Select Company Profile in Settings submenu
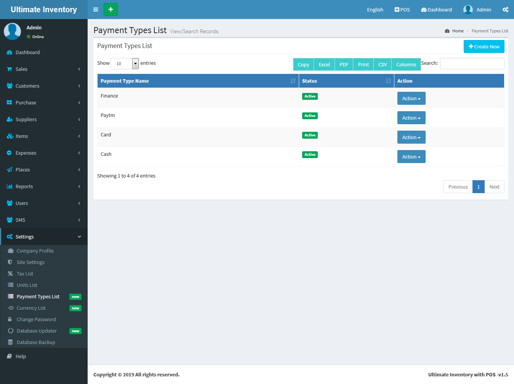The image size is (514, 384). pyautogui.click(x=35, y=251)
